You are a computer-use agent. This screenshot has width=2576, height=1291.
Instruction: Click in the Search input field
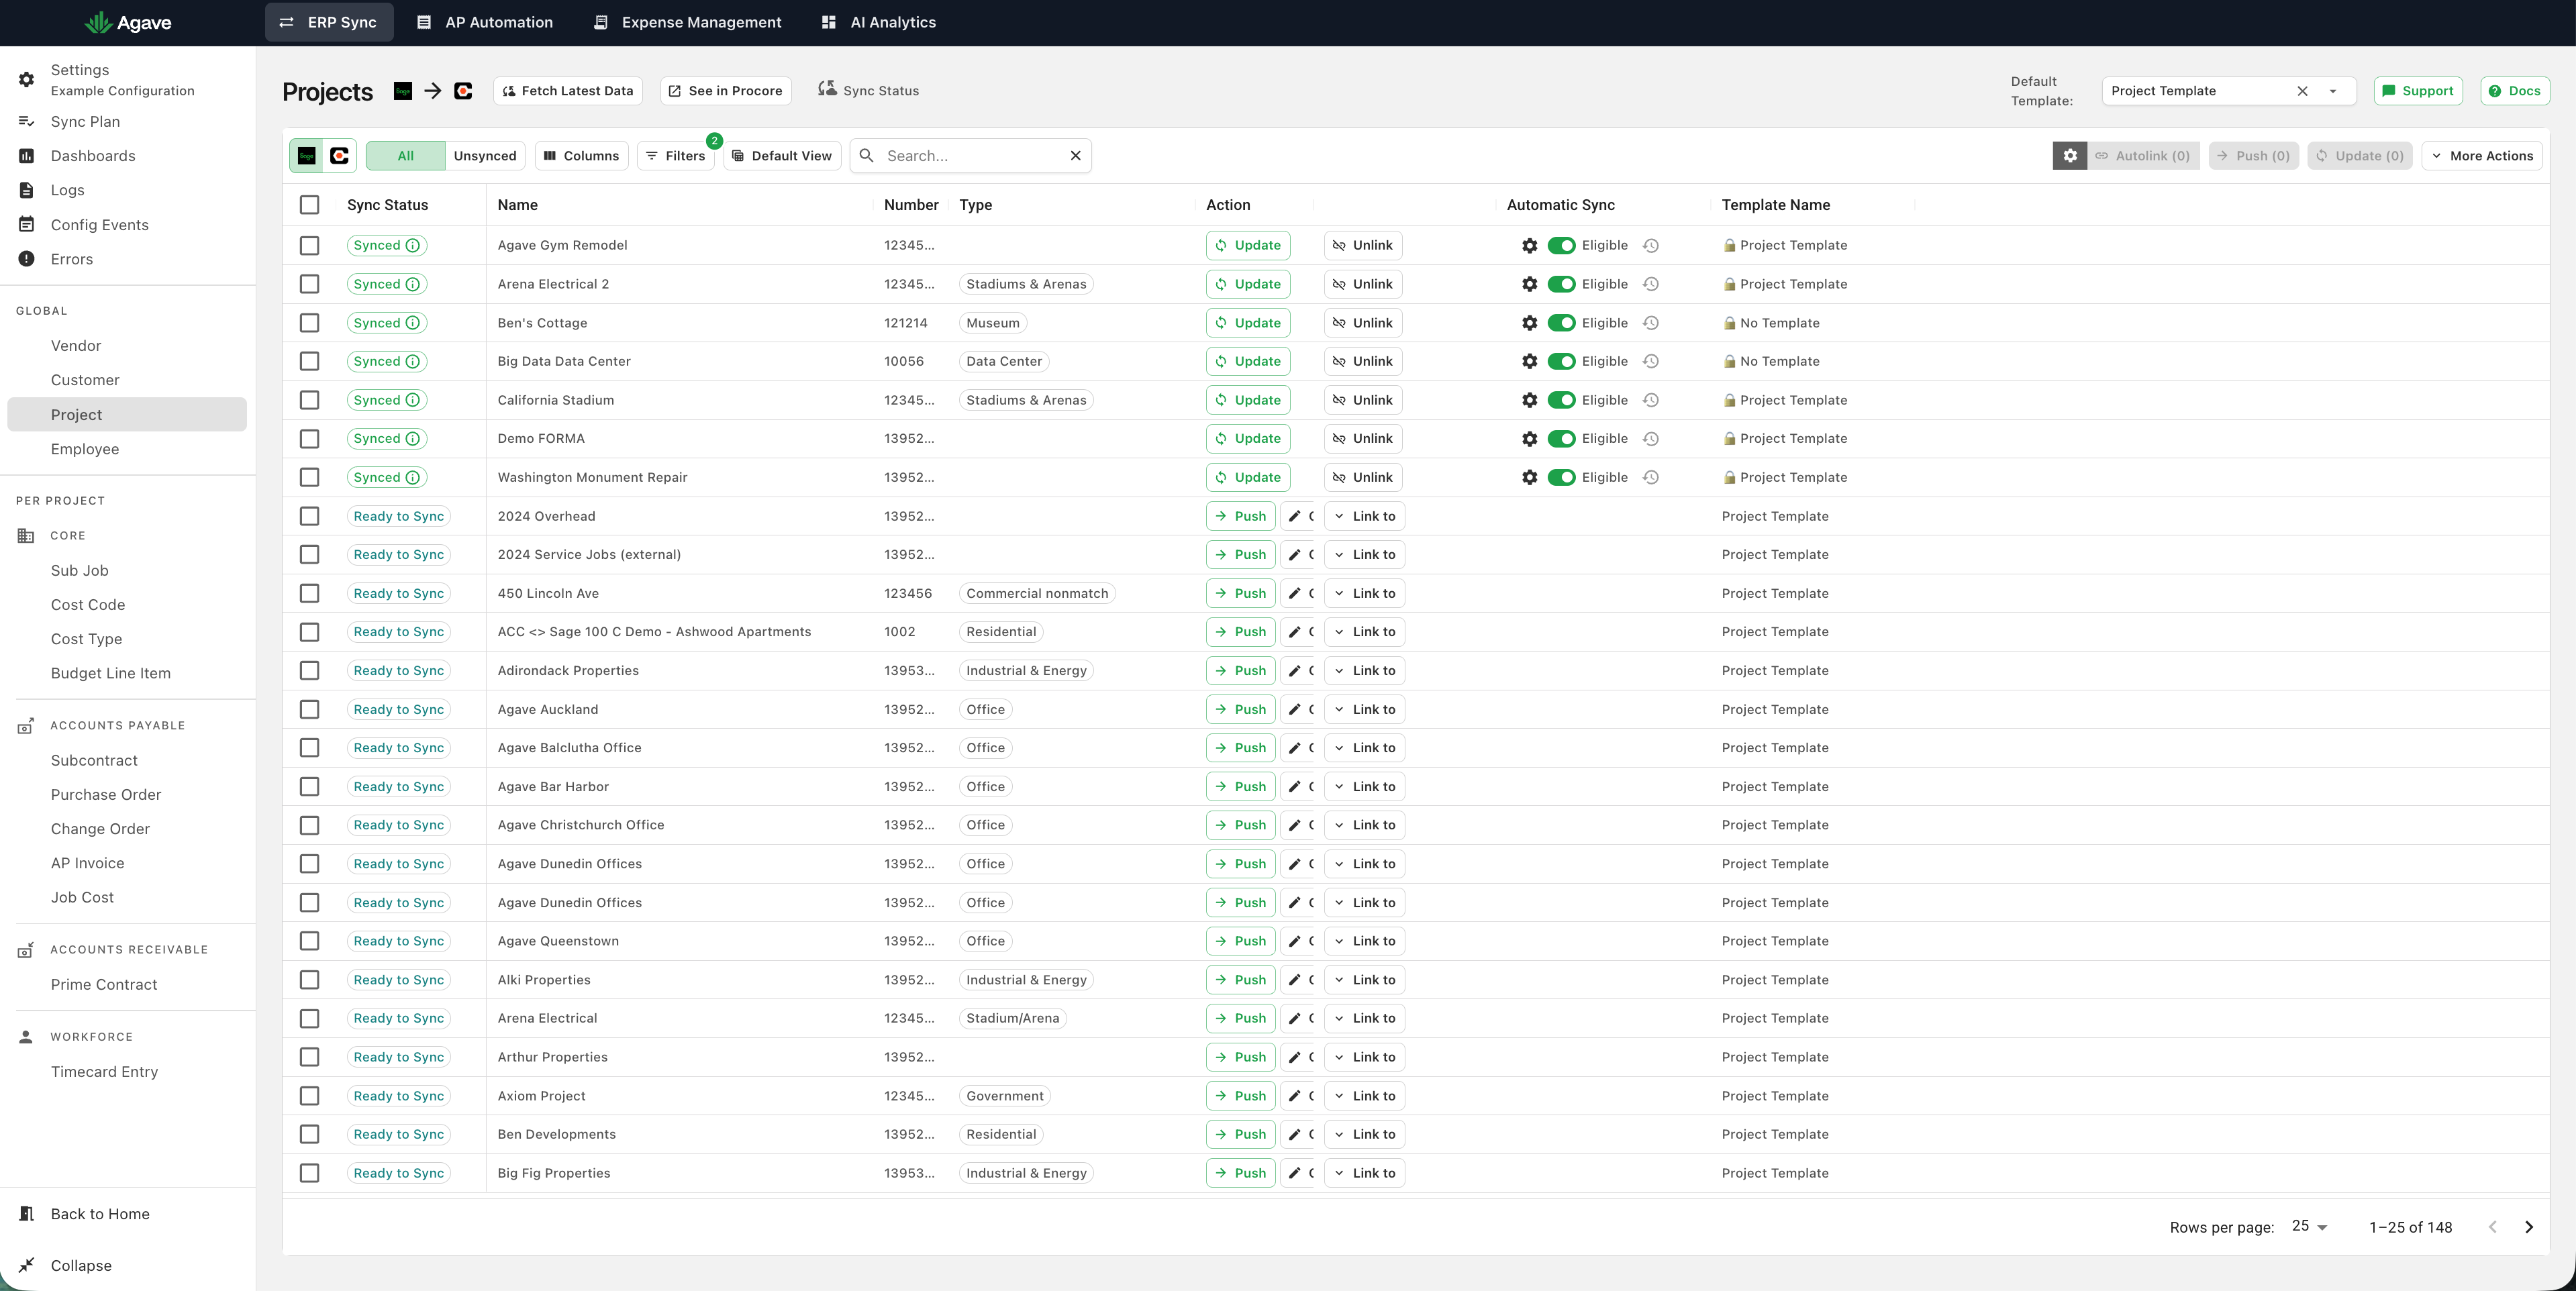[x=970, y=156]
